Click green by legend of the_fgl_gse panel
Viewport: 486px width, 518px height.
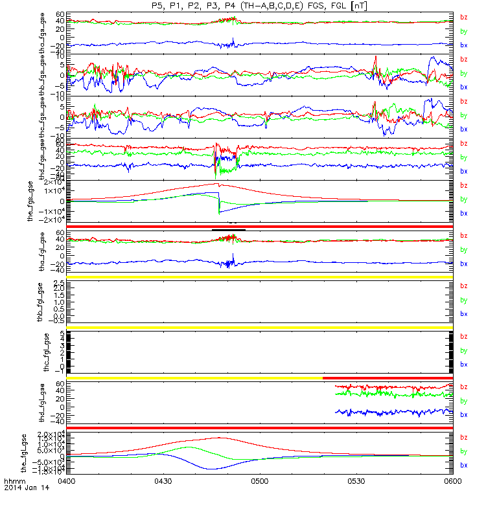[x=464, y=451]
